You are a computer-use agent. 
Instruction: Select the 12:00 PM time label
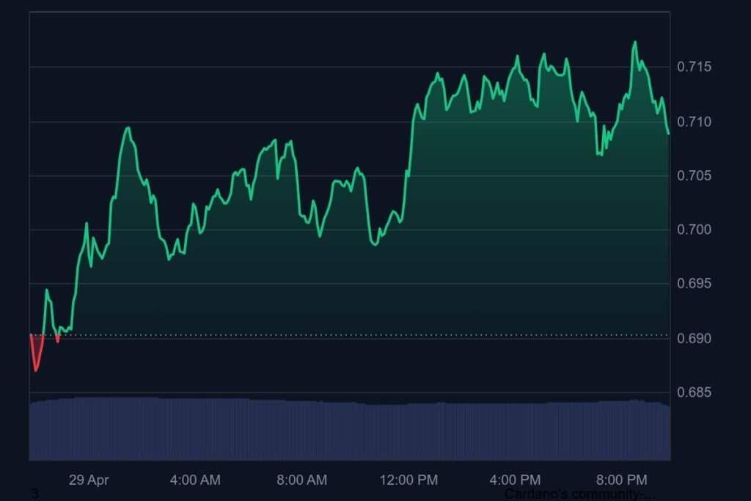click(409, 480)
